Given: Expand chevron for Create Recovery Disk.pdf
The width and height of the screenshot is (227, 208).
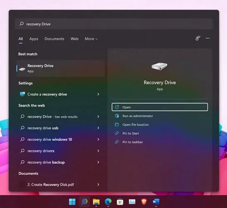Looking at the screenshot, I should (98, 185).
